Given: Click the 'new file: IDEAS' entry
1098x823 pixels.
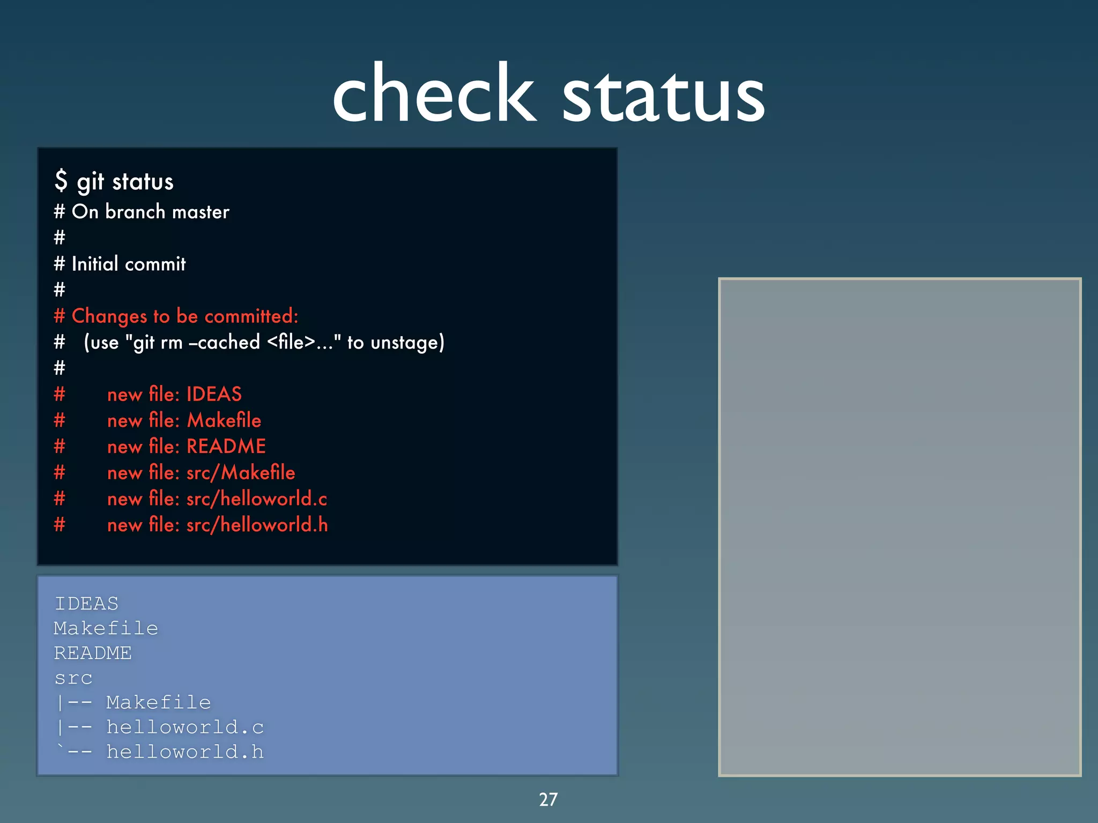Looking at the screenshot, I should [174, 394].
